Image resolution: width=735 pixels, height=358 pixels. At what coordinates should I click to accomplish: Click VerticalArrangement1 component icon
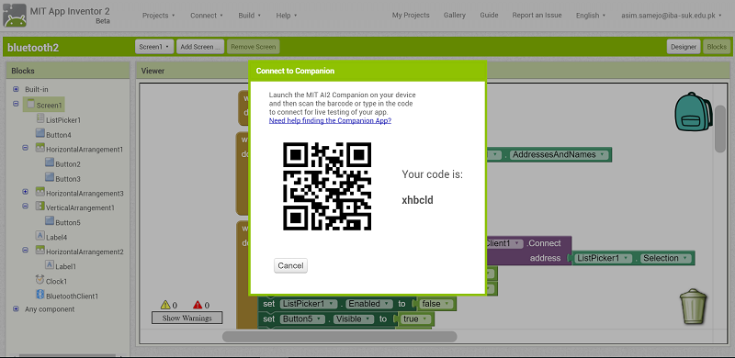click(x=40, y=207)
